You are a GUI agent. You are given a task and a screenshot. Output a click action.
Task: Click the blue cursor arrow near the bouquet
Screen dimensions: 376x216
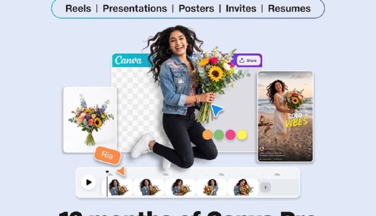pyautogui.click(x=217, y=111)
